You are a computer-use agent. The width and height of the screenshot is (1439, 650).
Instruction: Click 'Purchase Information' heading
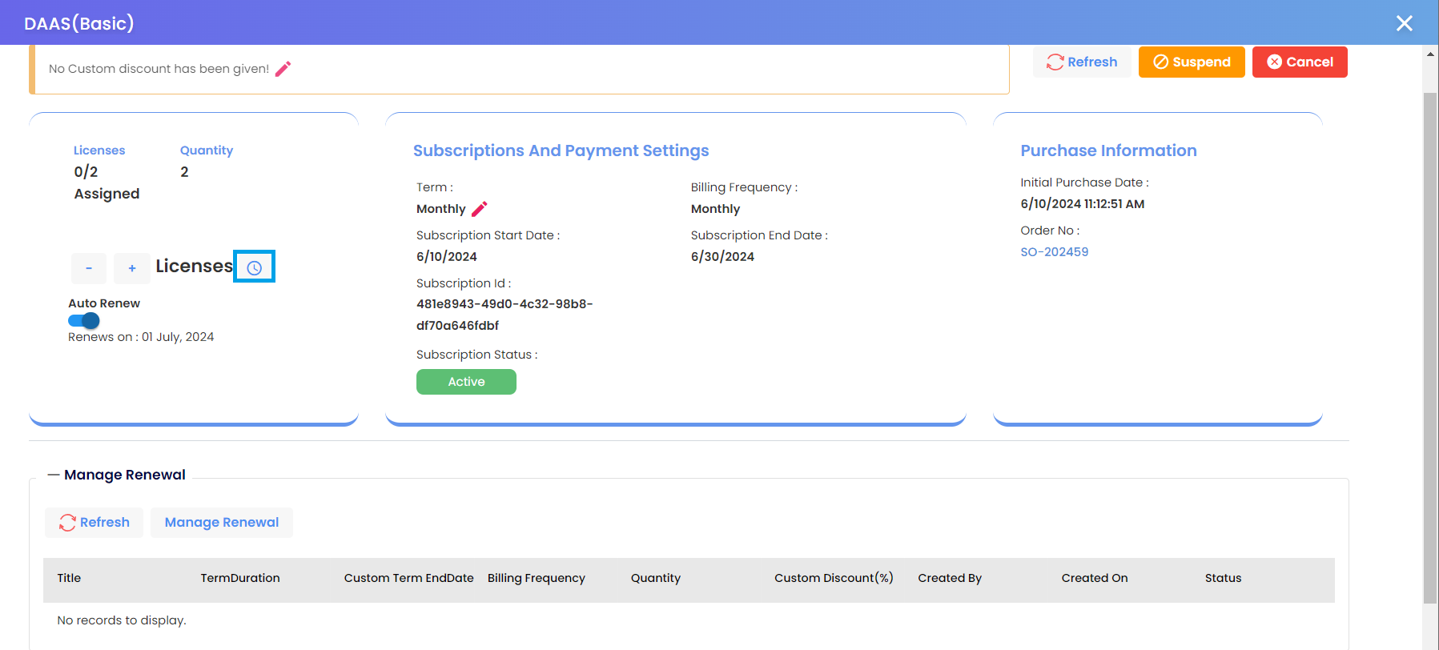(1108, 150)
